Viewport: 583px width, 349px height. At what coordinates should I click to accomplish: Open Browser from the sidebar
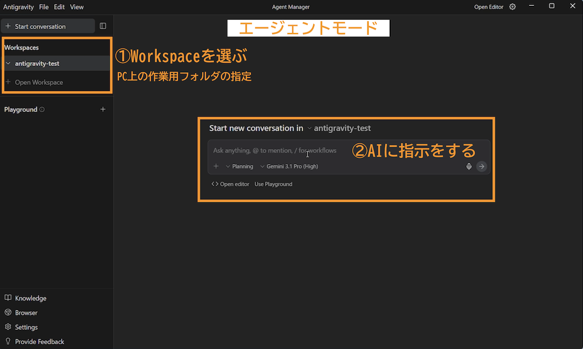tap(26, 313)
